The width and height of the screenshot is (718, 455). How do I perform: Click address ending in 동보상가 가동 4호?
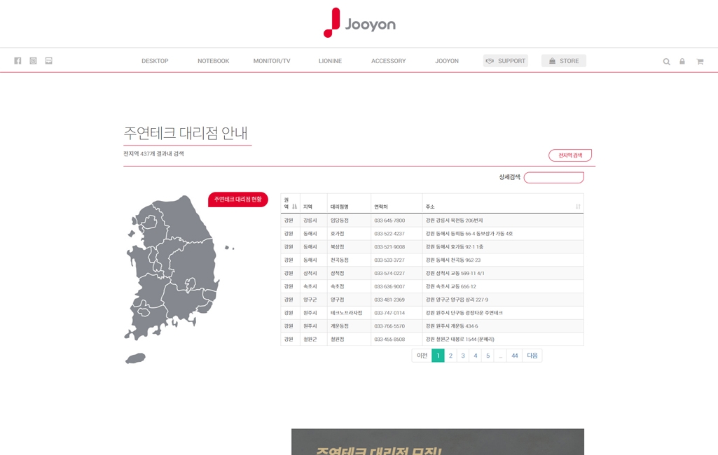point(469,234)
